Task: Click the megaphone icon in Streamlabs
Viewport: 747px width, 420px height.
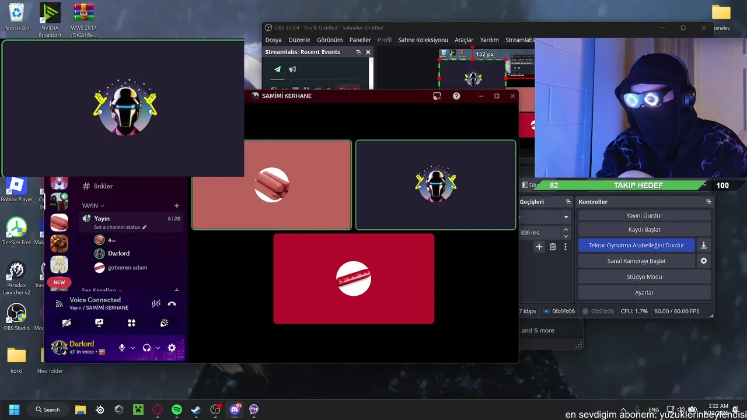Action: pyautogui.click(x=292, y=69)
